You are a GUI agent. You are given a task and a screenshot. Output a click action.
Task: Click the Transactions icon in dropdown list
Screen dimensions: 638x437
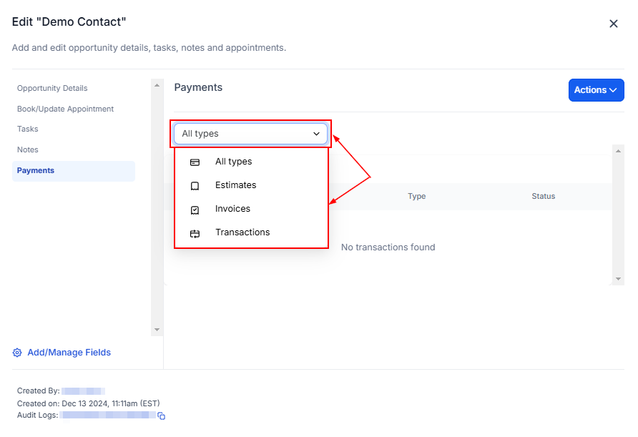coord(195,233)
